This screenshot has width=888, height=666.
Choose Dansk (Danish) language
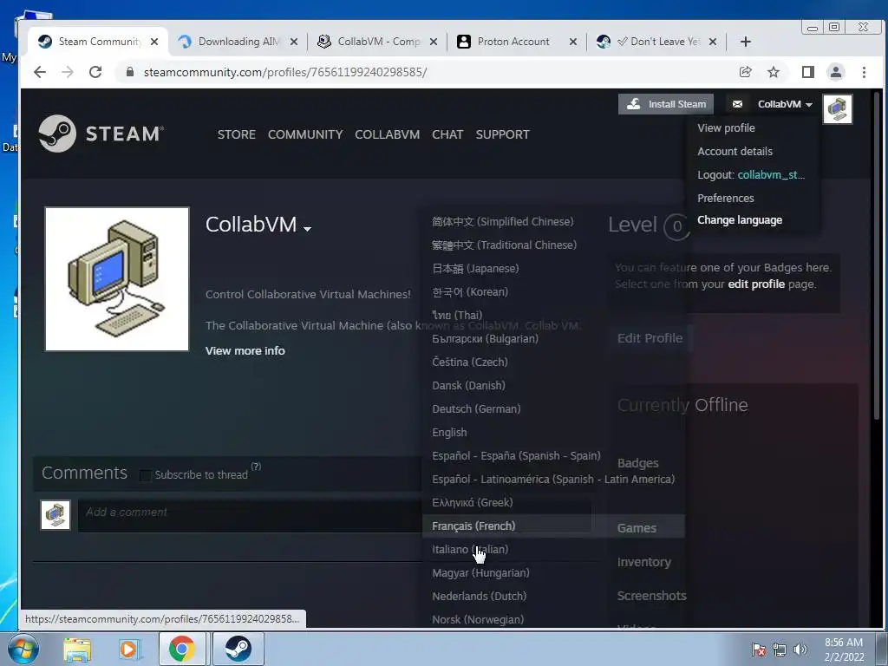coord(468,385)
